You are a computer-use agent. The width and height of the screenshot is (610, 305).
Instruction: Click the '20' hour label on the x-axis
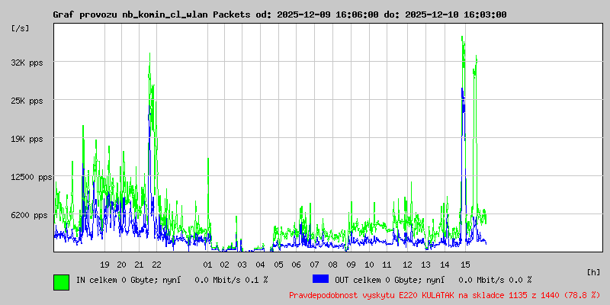click(122, 265)
